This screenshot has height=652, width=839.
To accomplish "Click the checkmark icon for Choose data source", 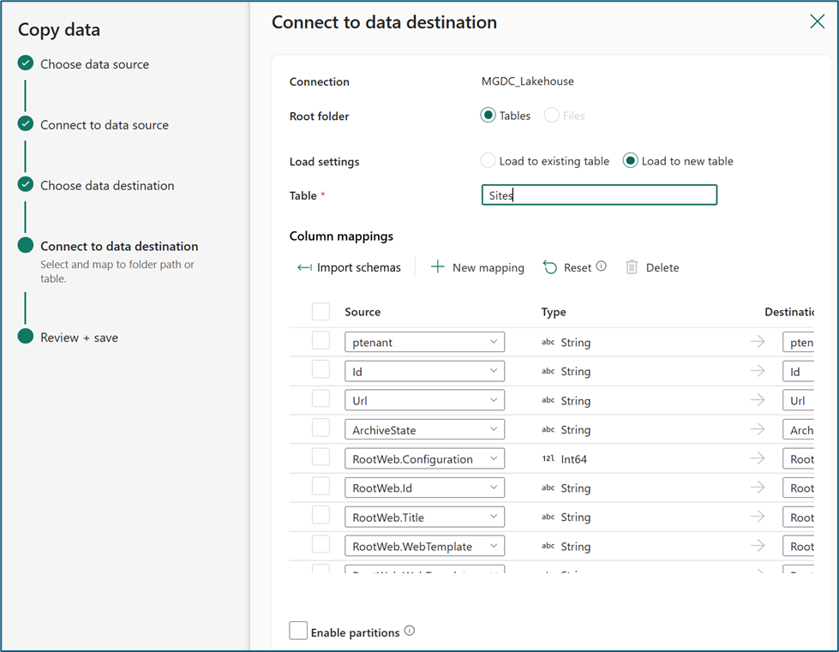I will click(25, 63).
